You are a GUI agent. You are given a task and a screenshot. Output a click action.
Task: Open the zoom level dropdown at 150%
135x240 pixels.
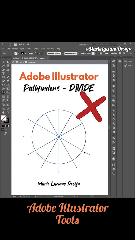point(21,196)
